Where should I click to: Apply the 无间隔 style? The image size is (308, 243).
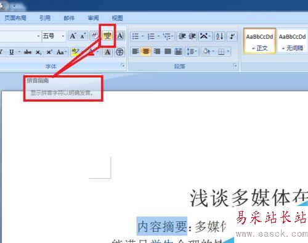pos(293,41)
